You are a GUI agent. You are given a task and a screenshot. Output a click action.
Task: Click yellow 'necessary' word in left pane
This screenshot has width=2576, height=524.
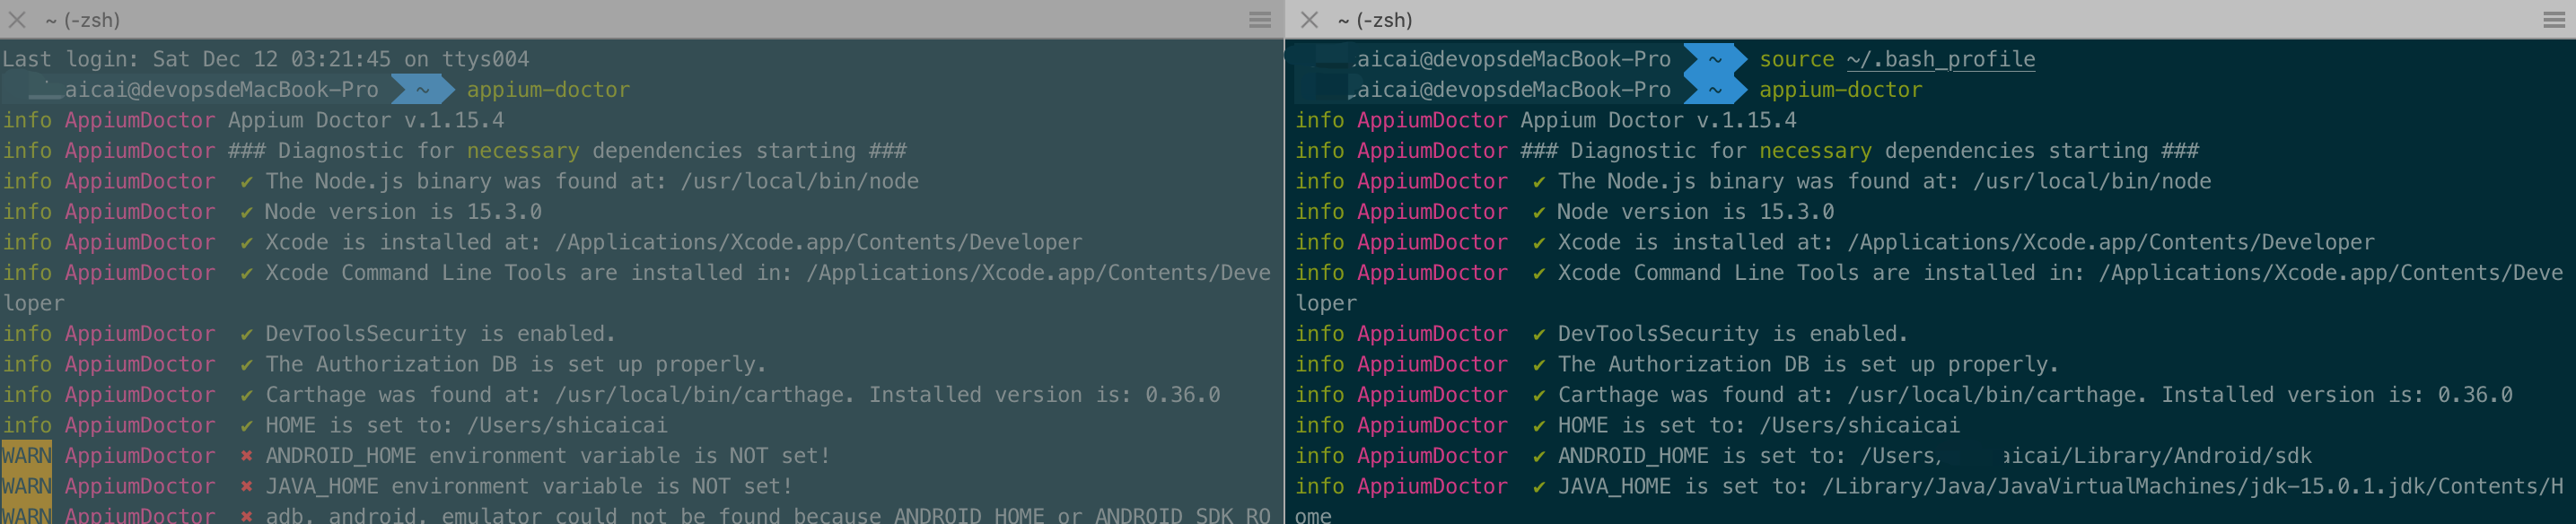523,151
